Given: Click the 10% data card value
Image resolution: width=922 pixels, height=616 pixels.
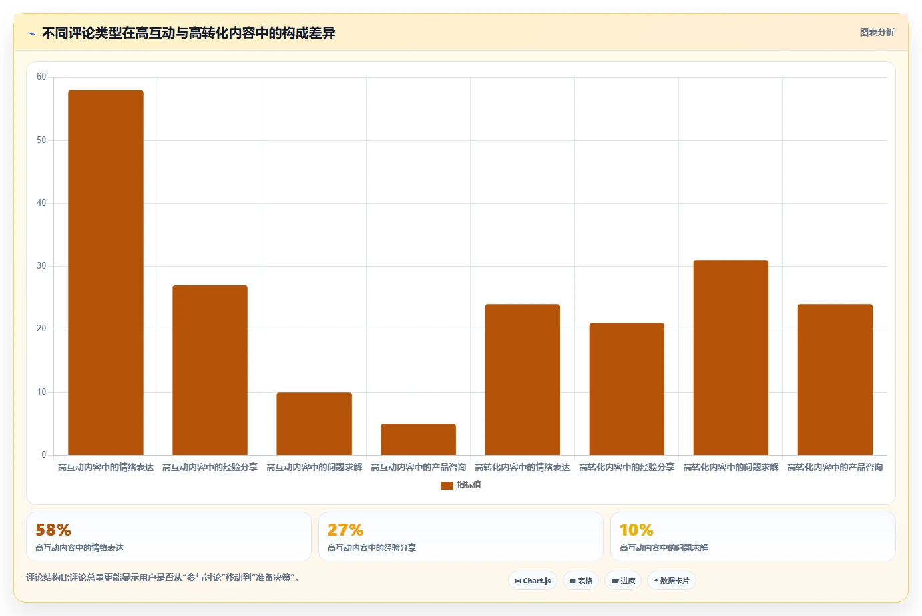Looking at the screenshot, I should pos(636,530).
